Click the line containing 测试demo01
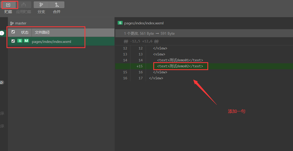The width and height of the screenshot is (293, 151). (180, 60)
